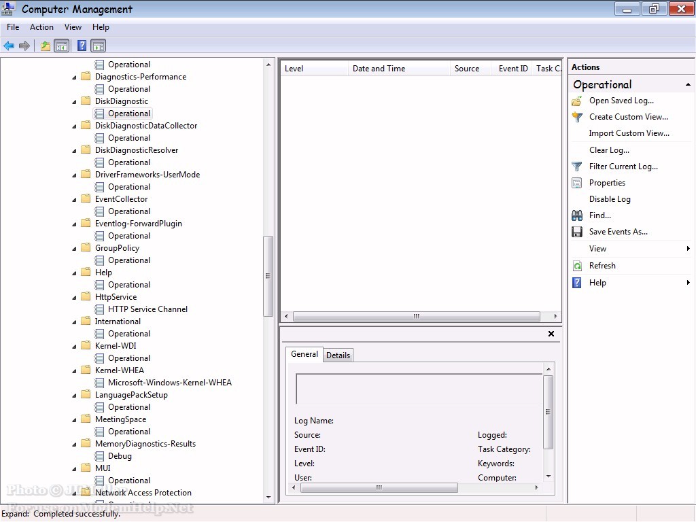Viewport: 696px width, 522px height.
Task: Click Clear Log action
Action: (609, 150)
